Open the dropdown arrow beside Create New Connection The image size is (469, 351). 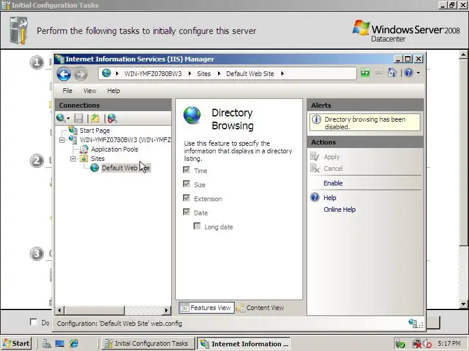68,119
